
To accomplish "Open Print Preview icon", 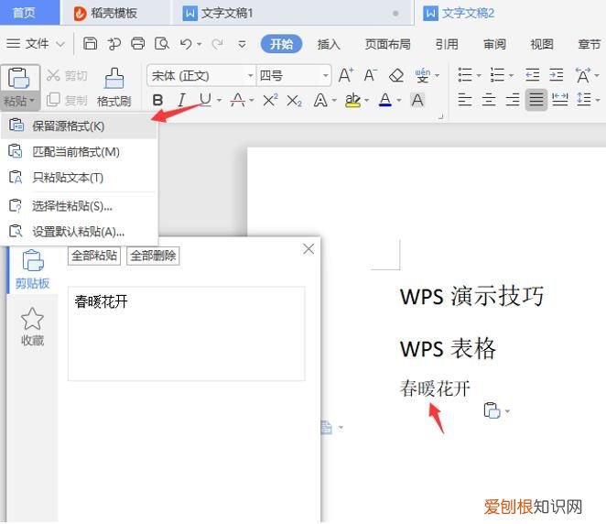I will (161, 44).
